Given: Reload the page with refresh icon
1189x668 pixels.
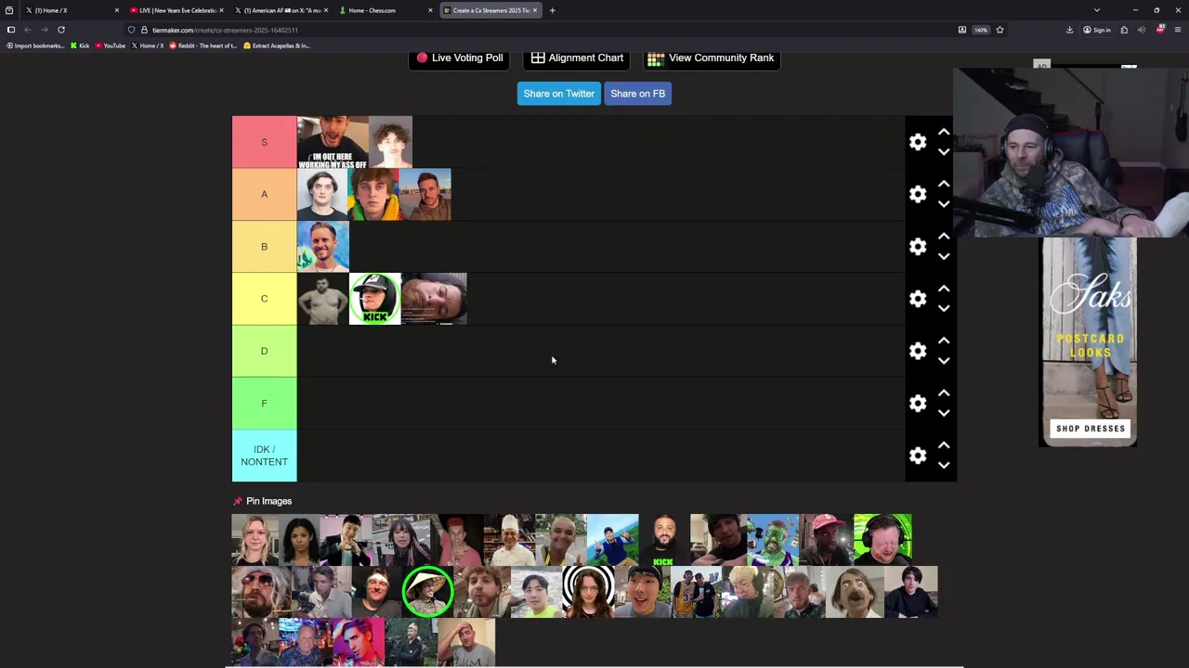Looking at the screenshot, I should click(x=61, y=30).
